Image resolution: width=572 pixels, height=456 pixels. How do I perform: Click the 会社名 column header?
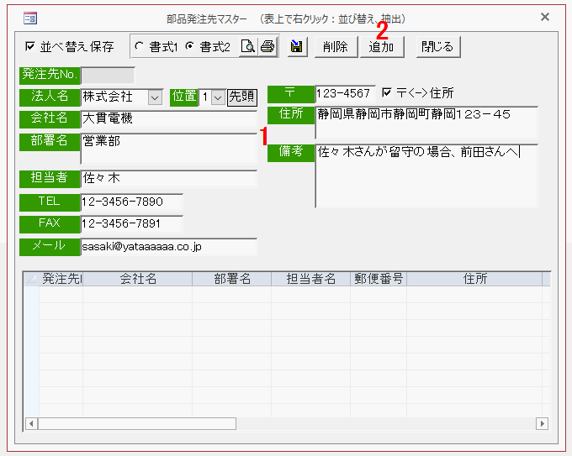coord(137,279)
